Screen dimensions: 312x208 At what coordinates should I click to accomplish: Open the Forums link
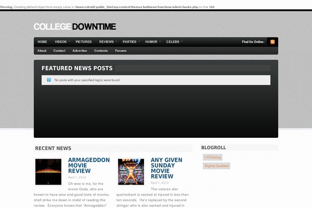121,51
